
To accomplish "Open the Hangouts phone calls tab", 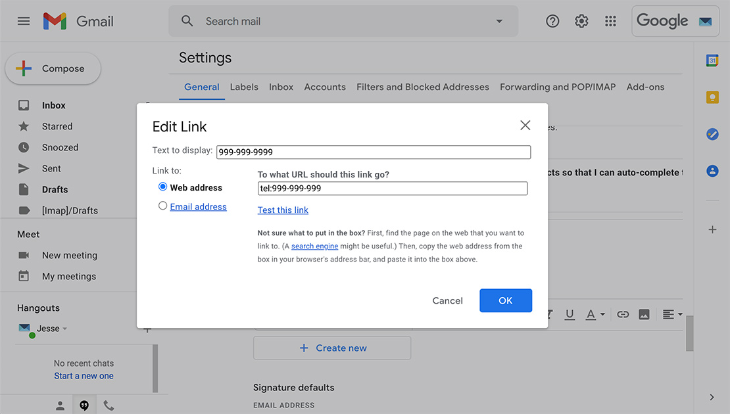I will click(x=109, y=404).
